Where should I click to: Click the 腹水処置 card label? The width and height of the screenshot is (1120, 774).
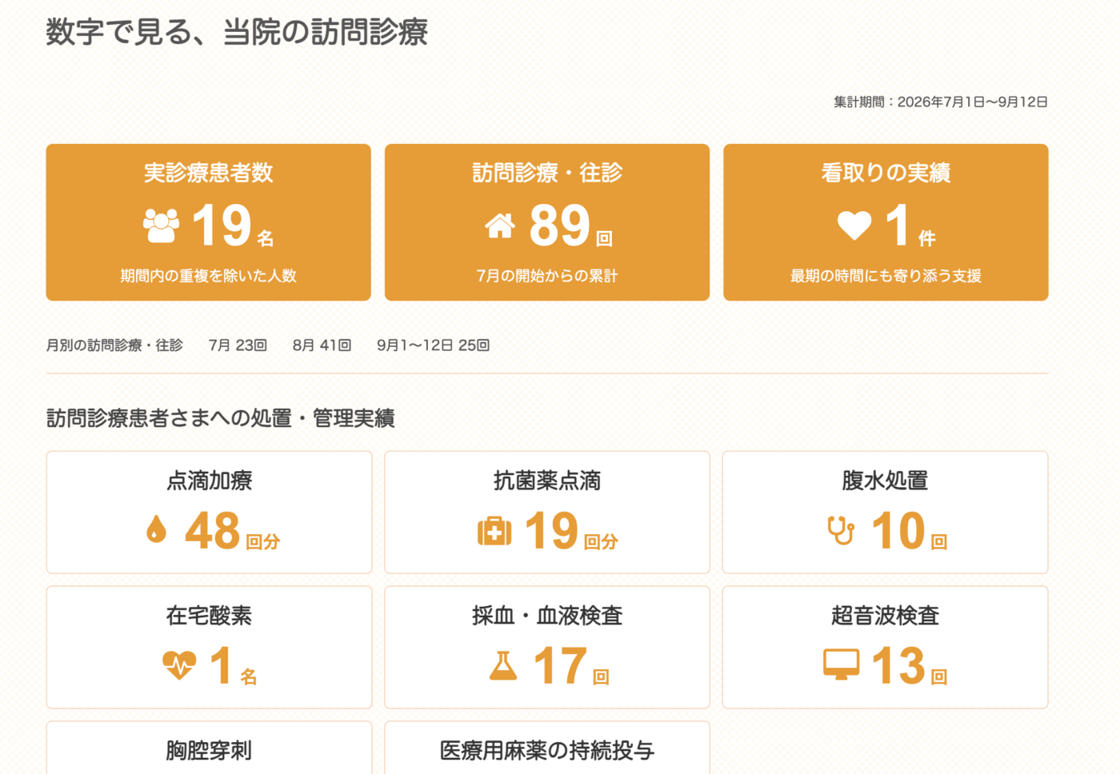pos(886,481)
